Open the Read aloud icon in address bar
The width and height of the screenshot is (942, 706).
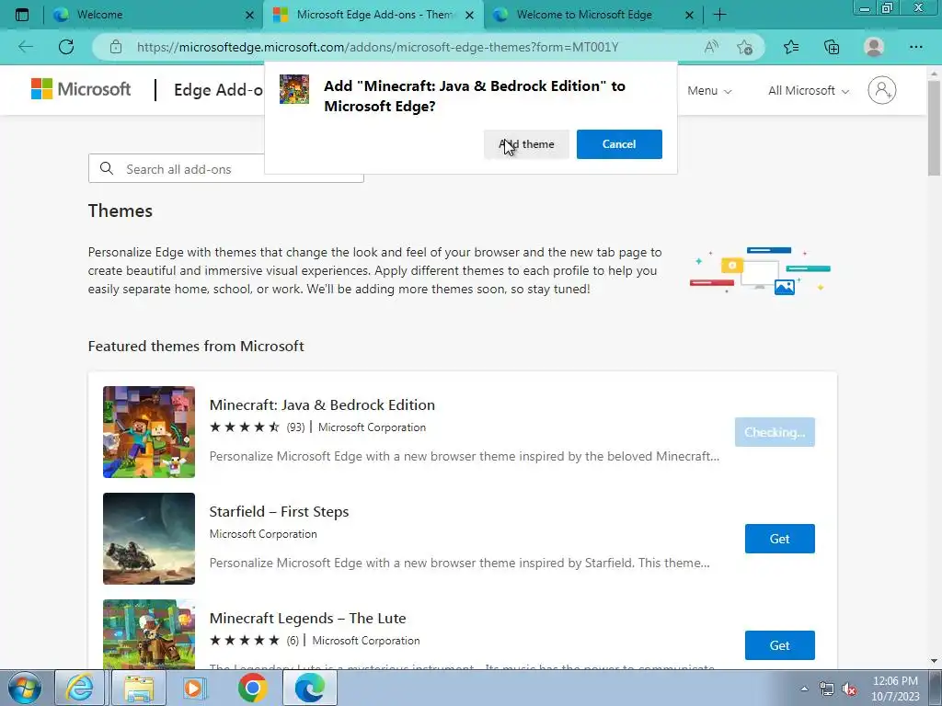[711, 47]
